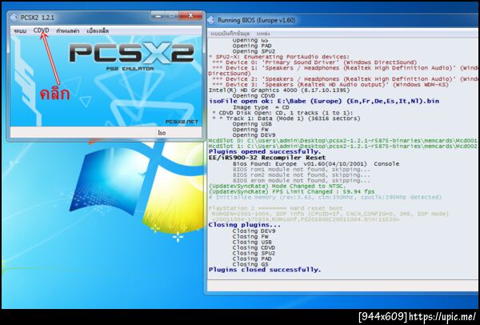
Task: Click 'BIOS erom module not found' line
Action: pyautogui.click(x=302, y=180)
